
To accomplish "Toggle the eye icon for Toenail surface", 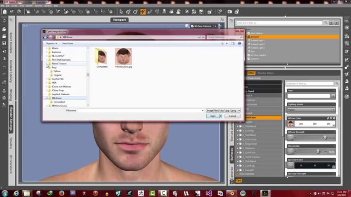I will coord(240,170).
